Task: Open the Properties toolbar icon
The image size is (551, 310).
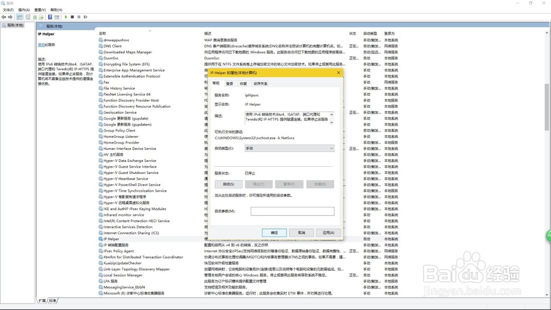Action: pyautogui.click(x=28, y=17)
